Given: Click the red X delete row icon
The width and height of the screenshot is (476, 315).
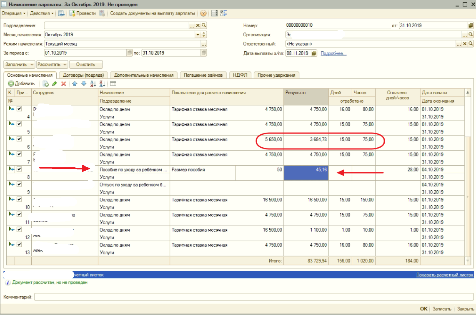Looking at the screenshot, I should pos(64,83).
